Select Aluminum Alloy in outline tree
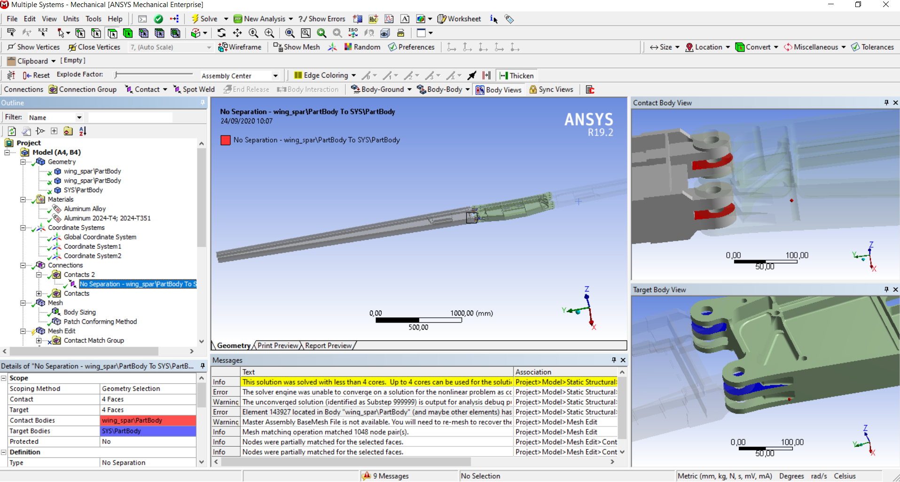Image resolution: width=900 pixels, height=482 pixels. pyautogui.click(x=85, y=209)
